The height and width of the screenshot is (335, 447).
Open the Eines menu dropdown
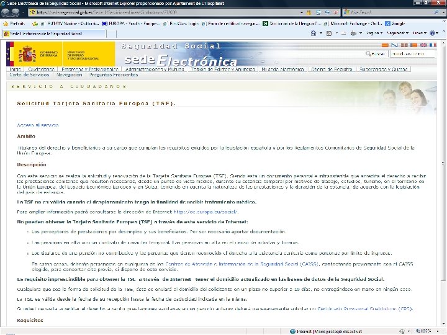420,33
